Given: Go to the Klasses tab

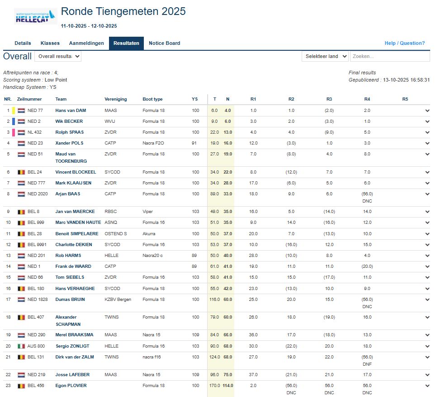Looking at the screenshot, I should pyautogui.click(x=50, y=44).
